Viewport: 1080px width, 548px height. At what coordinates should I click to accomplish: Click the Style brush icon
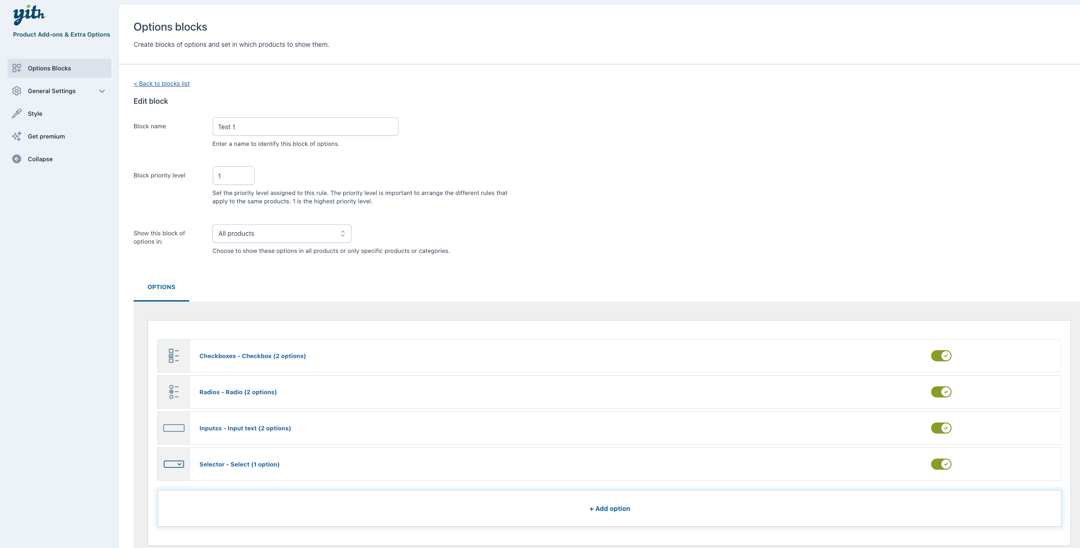(x=17, y=113)
